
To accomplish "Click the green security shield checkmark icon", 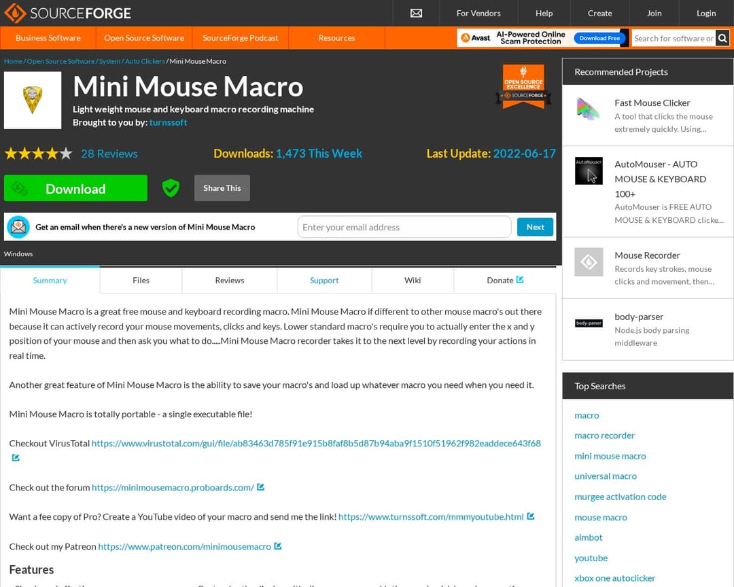I will [x=171, y=188].
